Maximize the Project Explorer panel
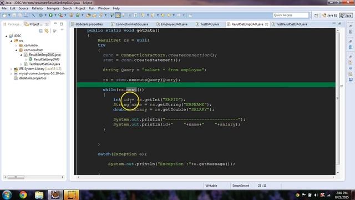The width and height of the screenshot is (355, 200). pos(62,24)
